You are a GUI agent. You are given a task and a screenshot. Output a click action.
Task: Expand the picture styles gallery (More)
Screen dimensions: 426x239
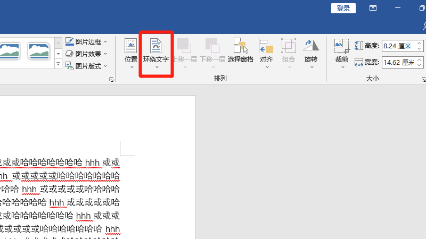(x=59, y=64)
